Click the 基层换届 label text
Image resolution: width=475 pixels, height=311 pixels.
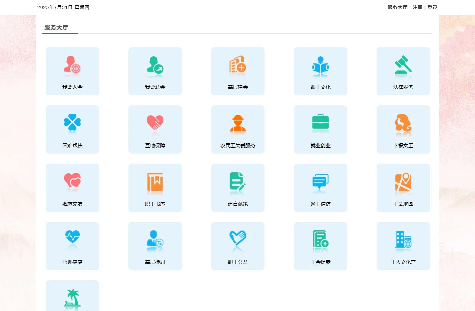pyautogui.click(x=155, y=262)
